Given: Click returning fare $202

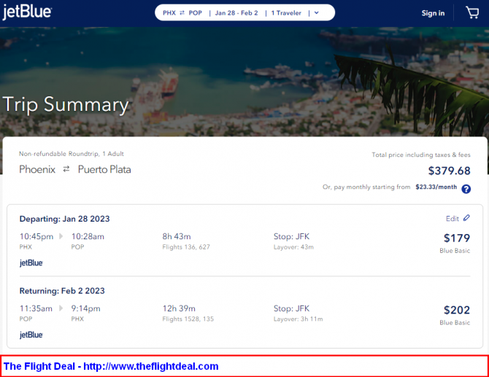Looking at the screenshot, I should click(x=457, y=310).
